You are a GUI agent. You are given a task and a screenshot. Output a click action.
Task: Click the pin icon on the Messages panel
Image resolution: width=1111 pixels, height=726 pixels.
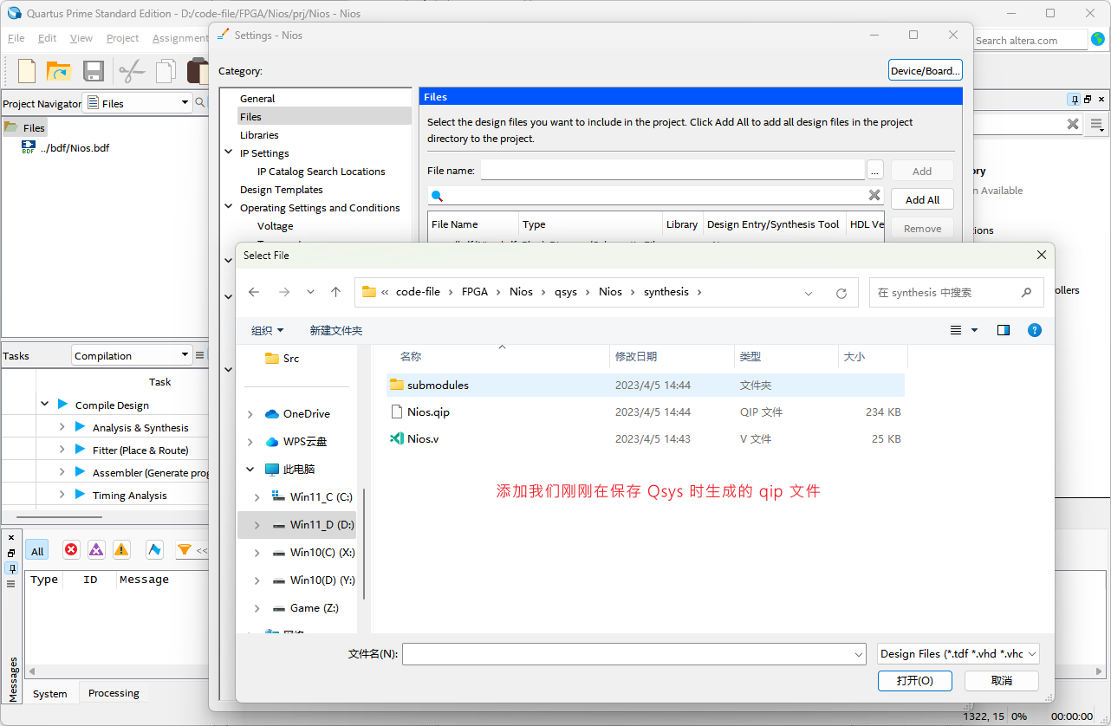[x=11, y=568]
